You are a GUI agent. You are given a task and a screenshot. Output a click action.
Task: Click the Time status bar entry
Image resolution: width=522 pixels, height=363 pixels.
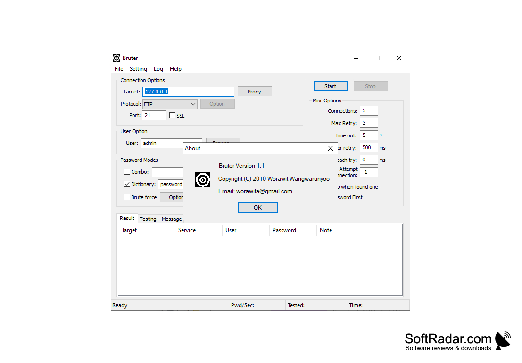pyautogui.click(x=356, y=305)
